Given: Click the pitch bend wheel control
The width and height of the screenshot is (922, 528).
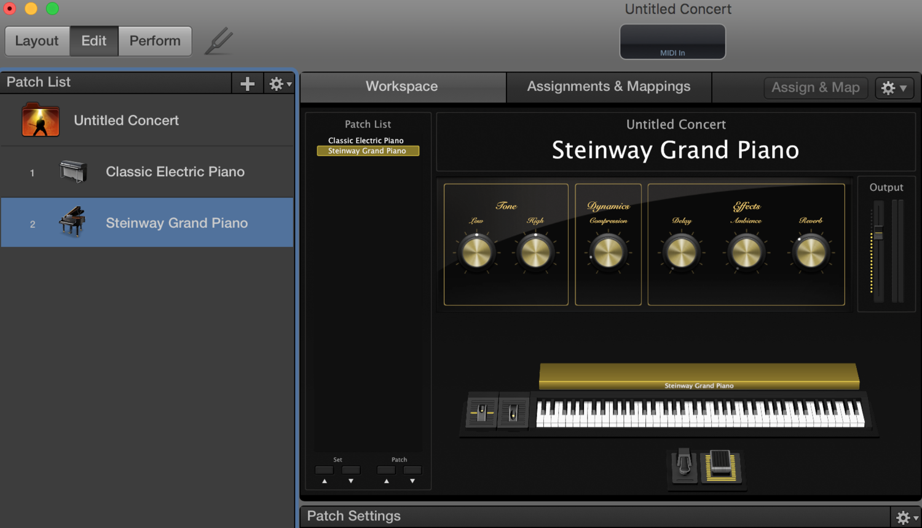Looking at the screenshot, I should click(482, 413).
